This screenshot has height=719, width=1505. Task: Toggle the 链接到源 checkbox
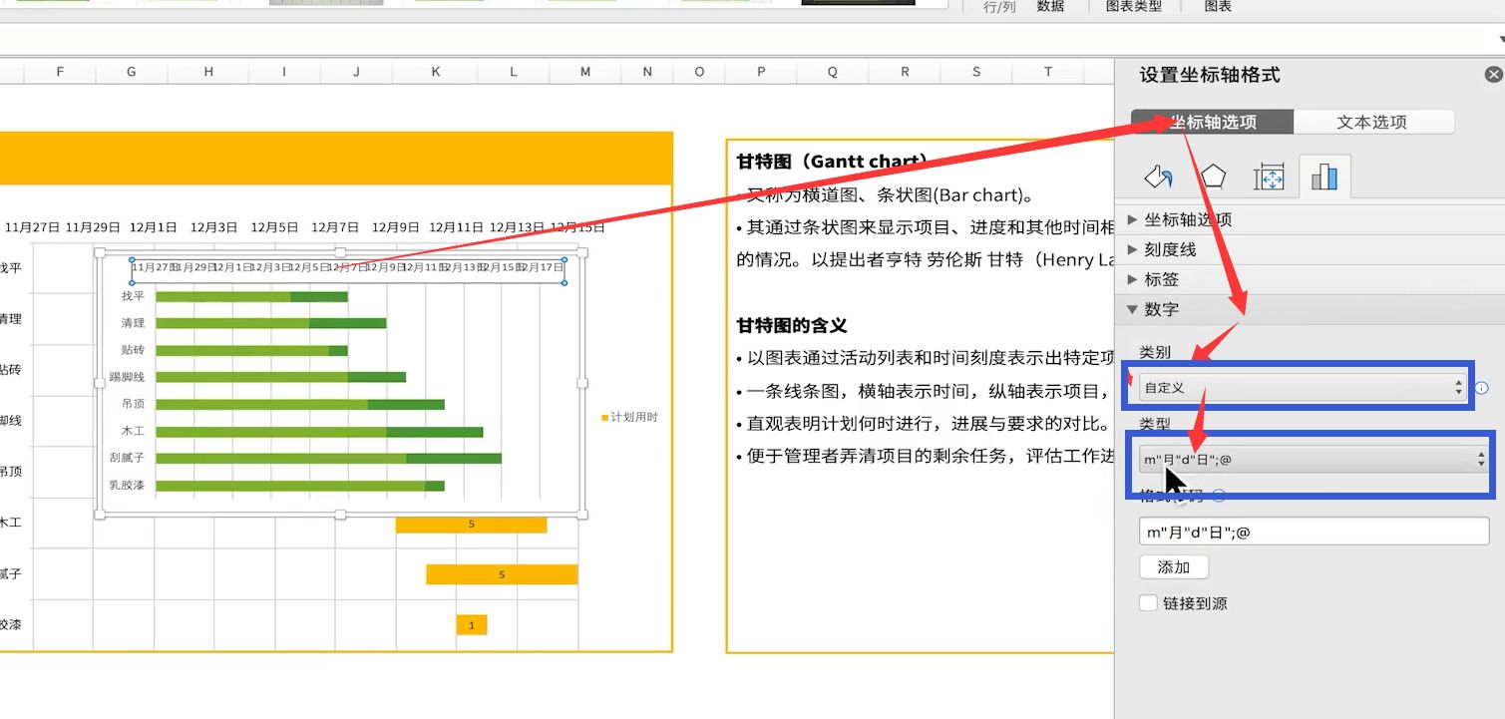click(1149, 603)
